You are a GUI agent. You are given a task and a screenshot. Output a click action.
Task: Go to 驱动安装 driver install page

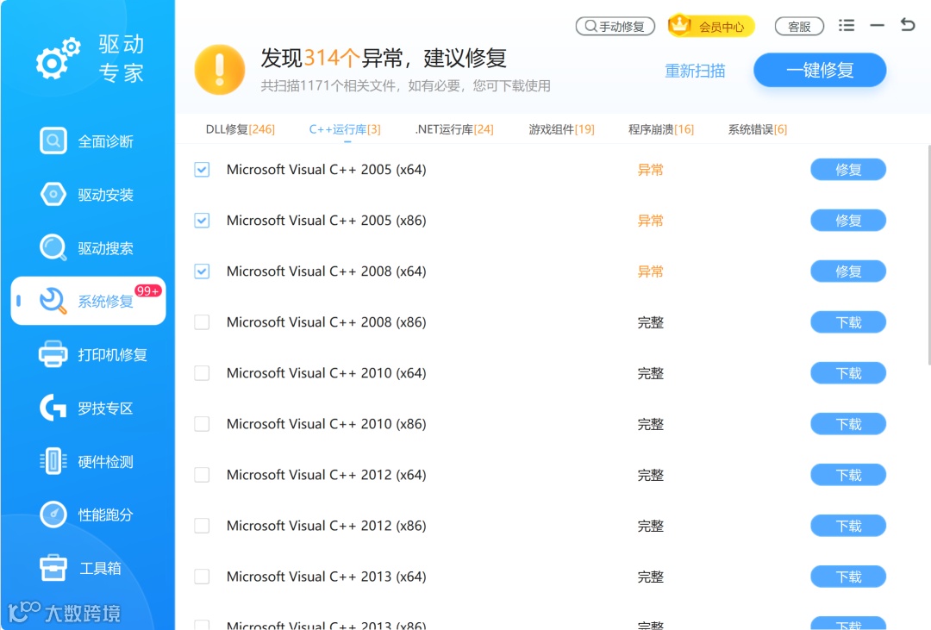point(87,195)
